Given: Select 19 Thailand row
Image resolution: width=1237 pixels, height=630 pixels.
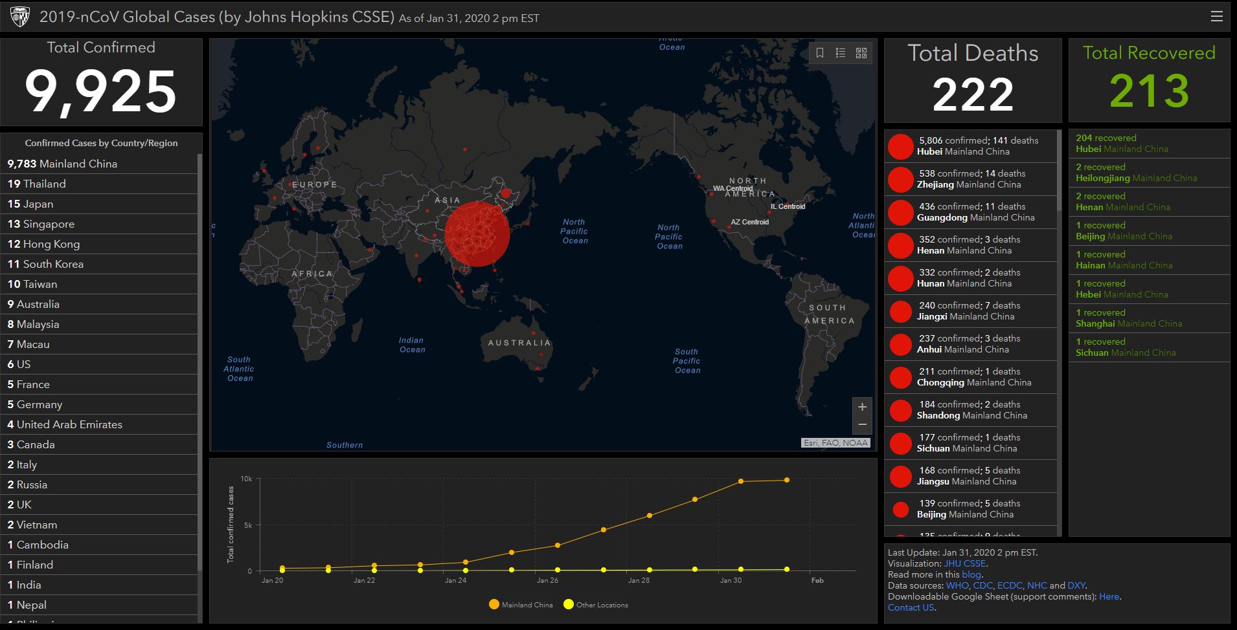Looking at the screenshot, I should (x=99, y=184).
